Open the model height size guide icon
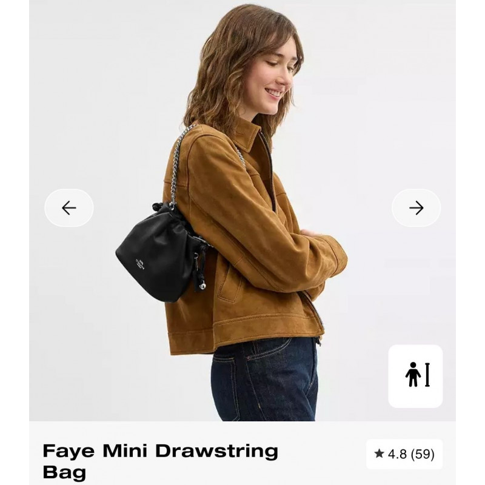Image resolution: width=485 pixels, height=485 pixels. (x=415, y=376)
